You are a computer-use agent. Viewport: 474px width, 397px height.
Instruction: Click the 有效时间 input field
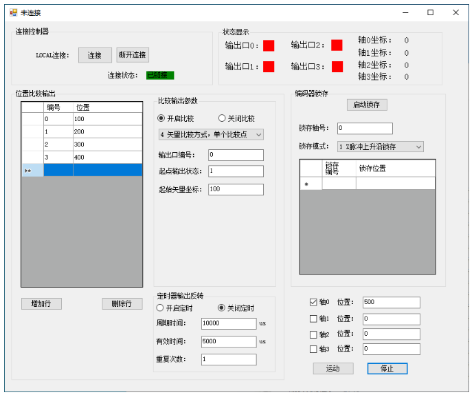click(229, 341)
